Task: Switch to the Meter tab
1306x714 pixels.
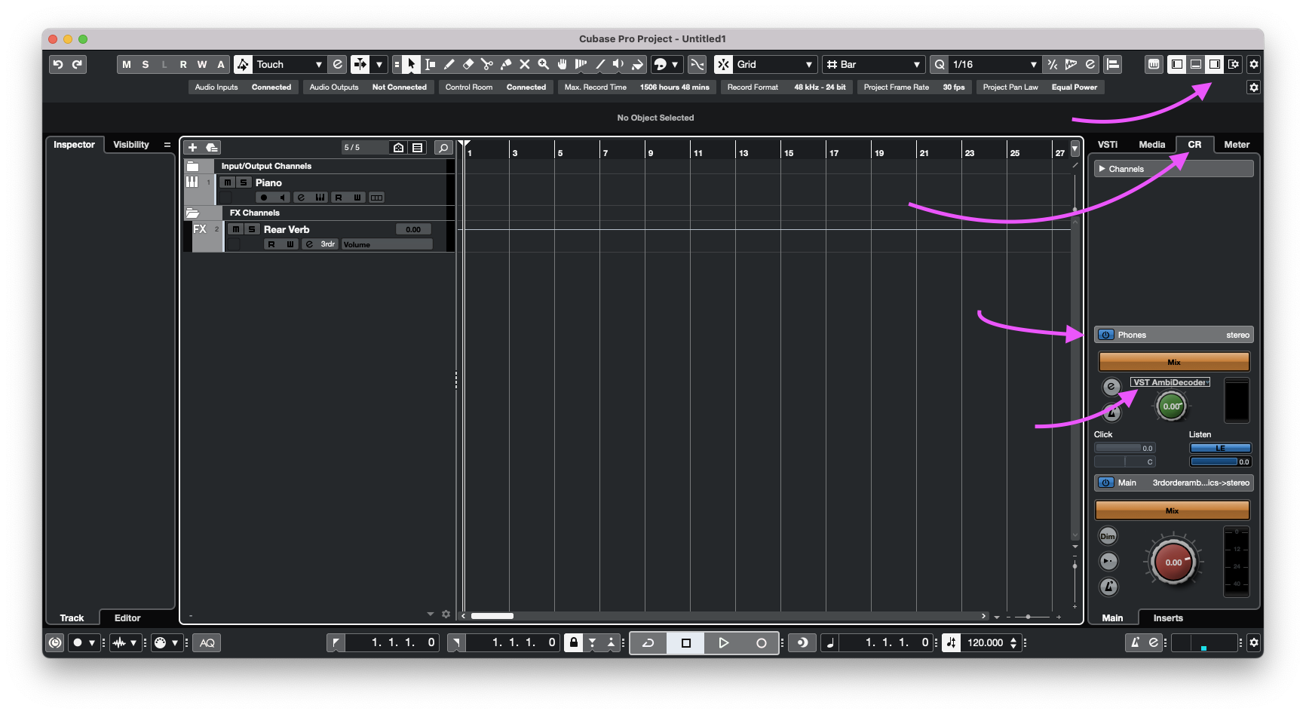Action: point(1236,145)
